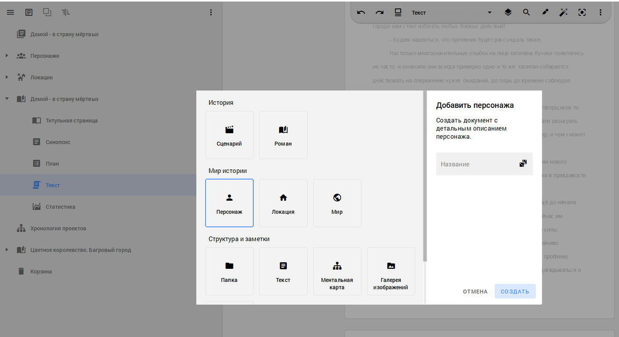
Task: Select the Локация document type card
Action: pos(283,203)
